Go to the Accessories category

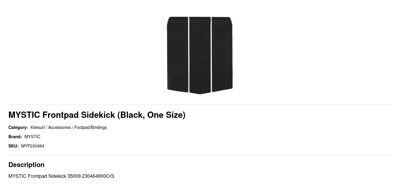coord(59,127)
